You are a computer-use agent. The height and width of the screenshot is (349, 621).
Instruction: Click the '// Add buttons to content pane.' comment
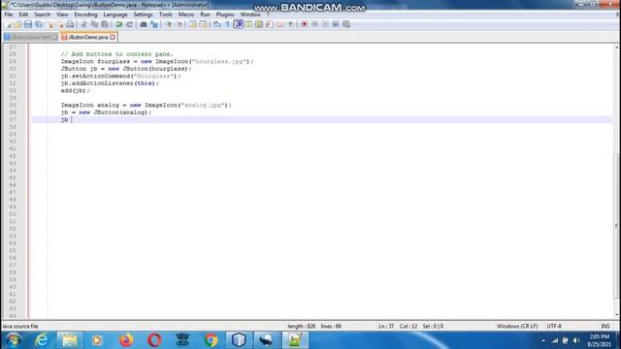click(x=116, y=54)
